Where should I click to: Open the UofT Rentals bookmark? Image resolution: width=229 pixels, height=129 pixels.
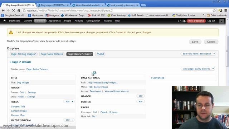click(x=136, y=15)
